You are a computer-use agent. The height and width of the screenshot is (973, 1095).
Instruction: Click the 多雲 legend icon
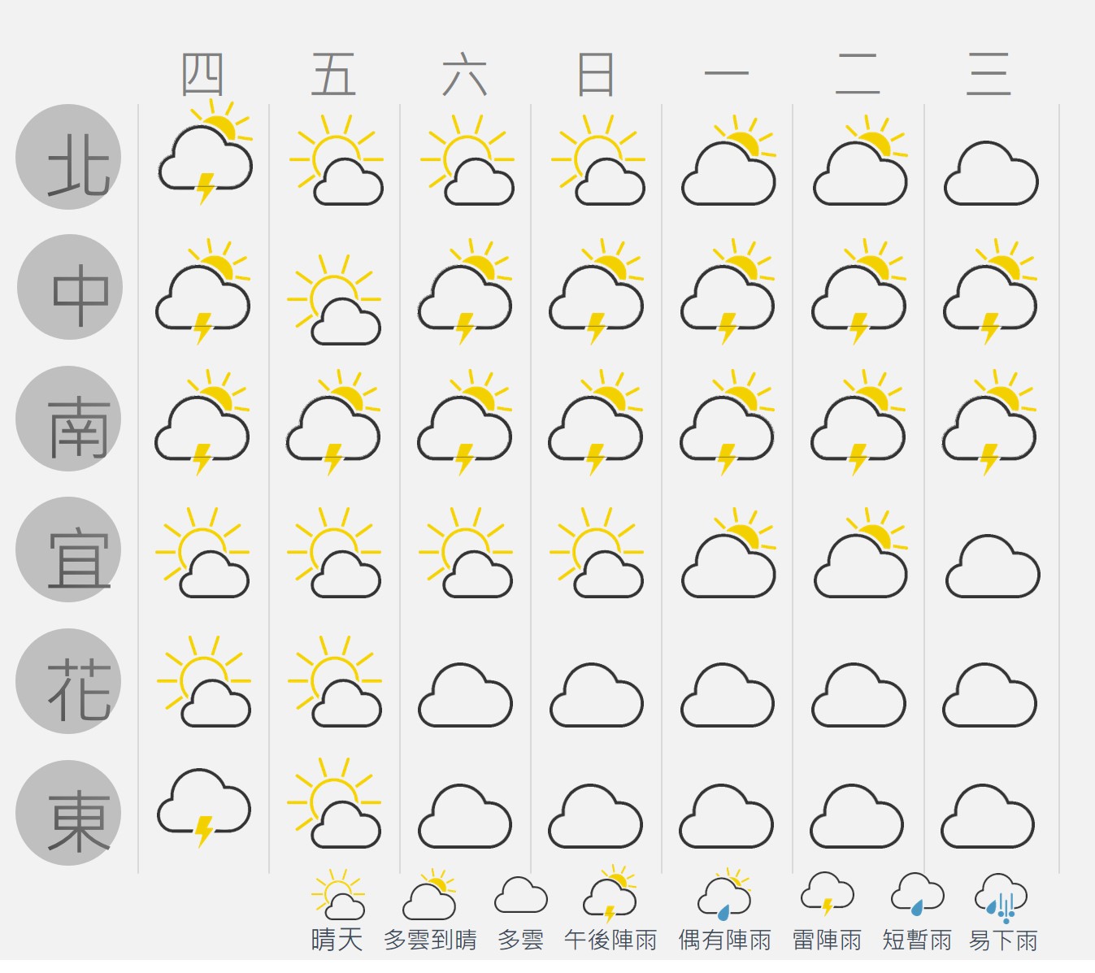(521, 896)
